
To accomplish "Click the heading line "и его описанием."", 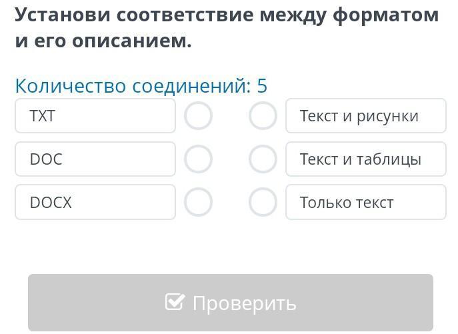I will coord(103,41).
